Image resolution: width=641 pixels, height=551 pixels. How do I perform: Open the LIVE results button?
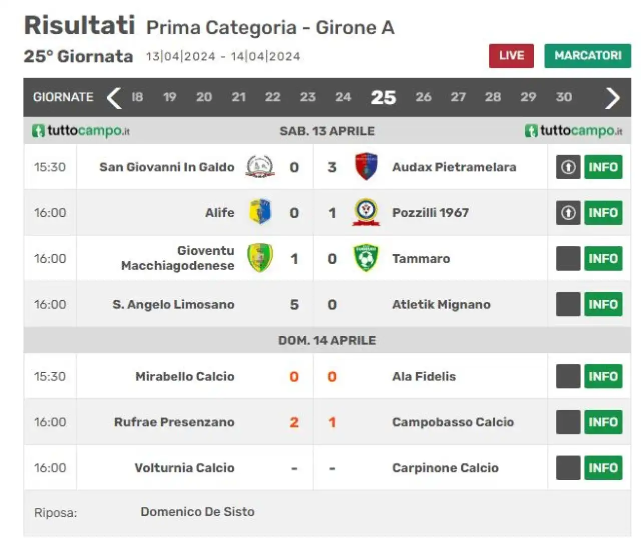tap(511, 56)
